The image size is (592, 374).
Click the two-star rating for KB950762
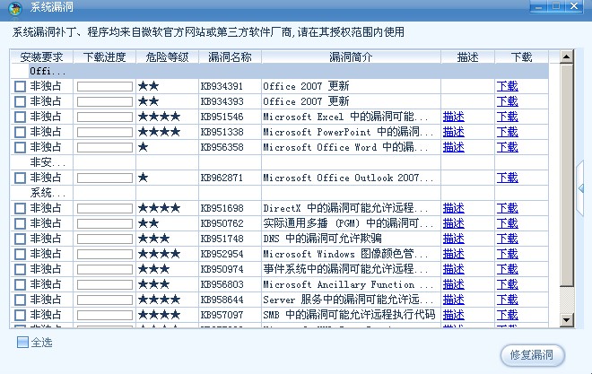(148, 223)
